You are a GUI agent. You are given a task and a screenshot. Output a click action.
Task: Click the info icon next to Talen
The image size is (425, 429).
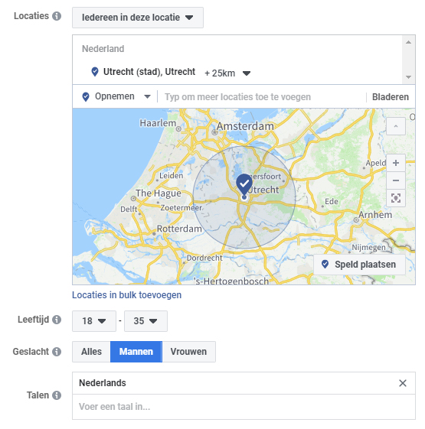pos(57,395)
